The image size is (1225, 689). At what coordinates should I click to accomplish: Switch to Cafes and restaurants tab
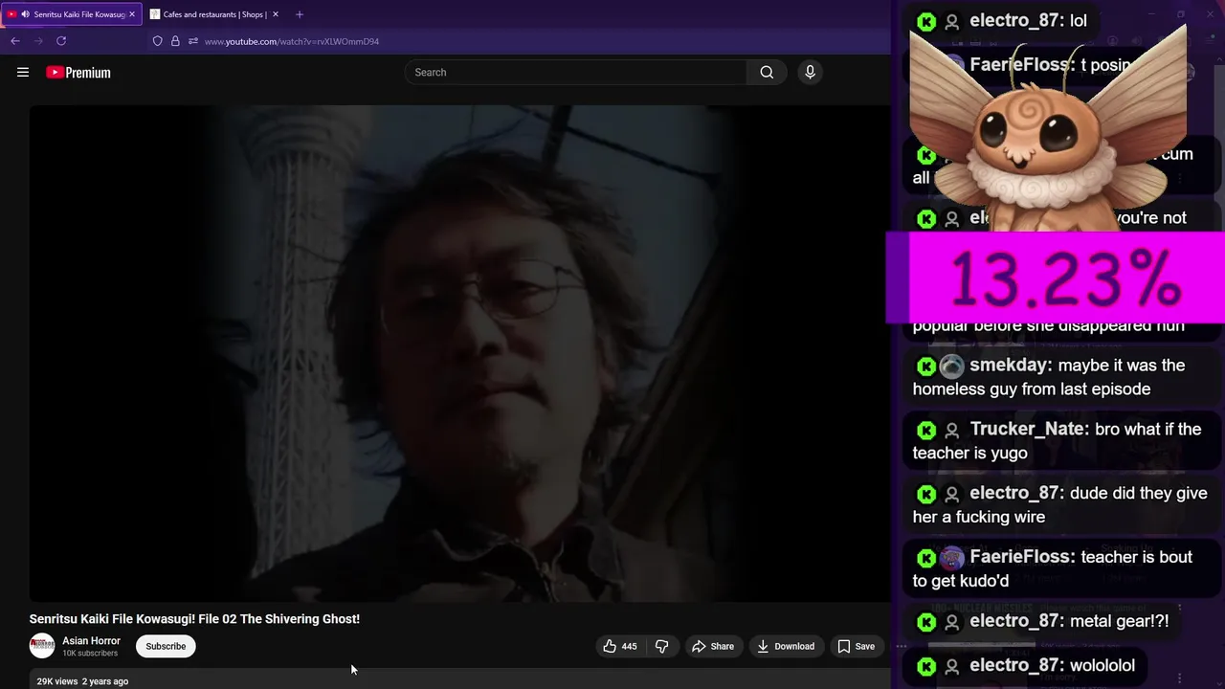click(x=214, y=14)
